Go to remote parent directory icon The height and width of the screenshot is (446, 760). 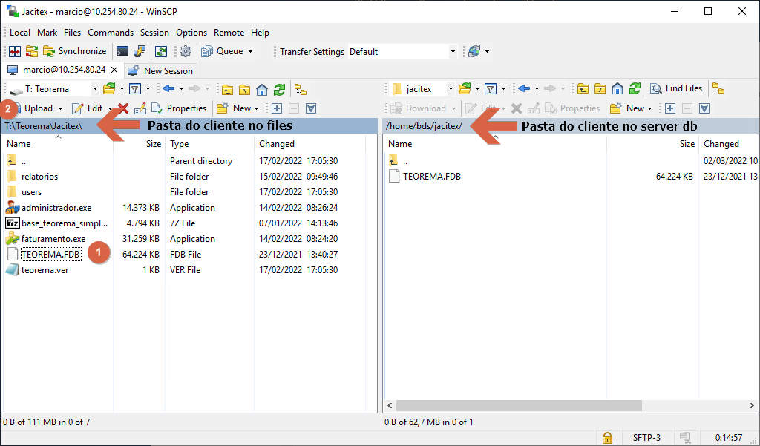click(x=583, y=89)
